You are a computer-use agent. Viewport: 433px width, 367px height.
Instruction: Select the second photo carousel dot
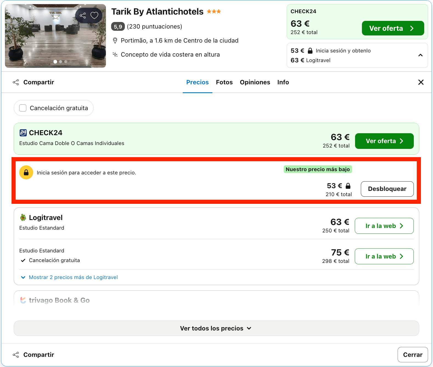point(61,62)
